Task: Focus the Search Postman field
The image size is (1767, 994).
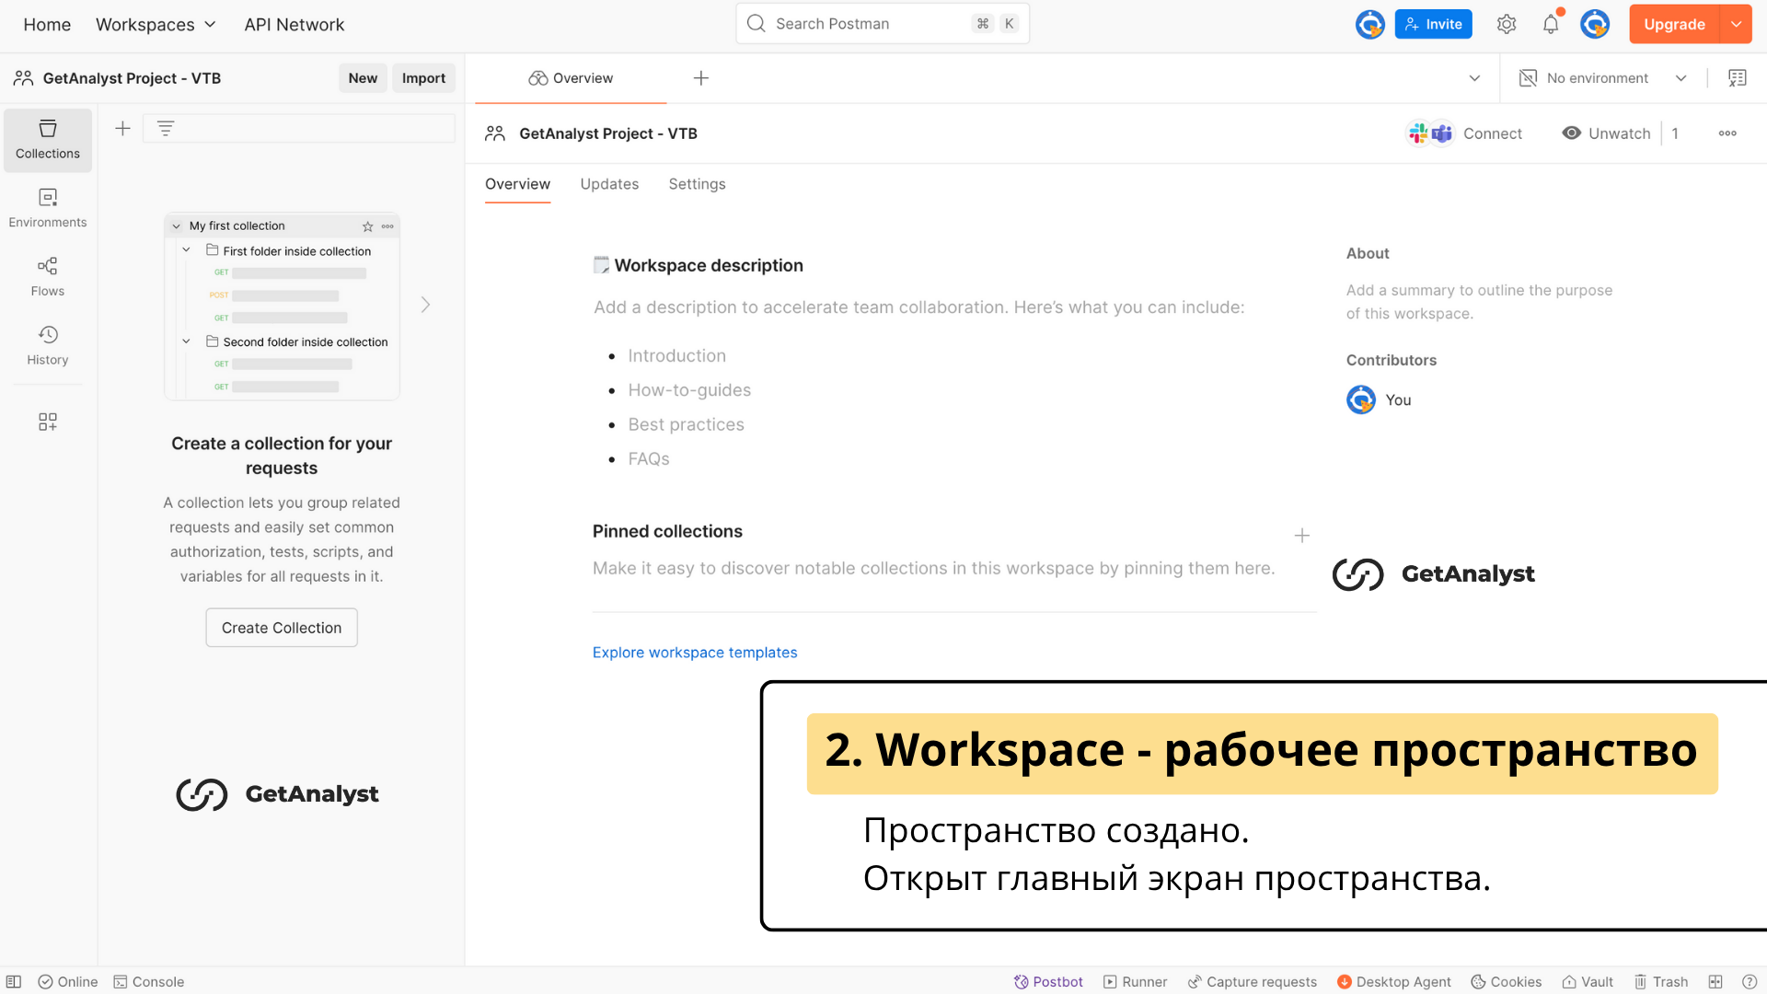Action: click(x=883, y=24)
